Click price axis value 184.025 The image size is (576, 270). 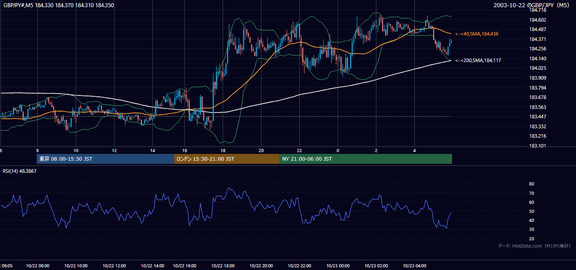click(x=537, y=68)
